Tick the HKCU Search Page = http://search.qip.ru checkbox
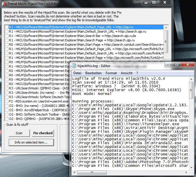The image size is (196, 177). 7,40
